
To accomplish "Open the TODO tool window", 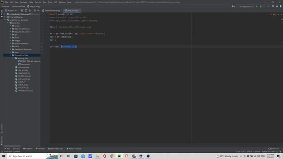I will click(x=17, y=149).
